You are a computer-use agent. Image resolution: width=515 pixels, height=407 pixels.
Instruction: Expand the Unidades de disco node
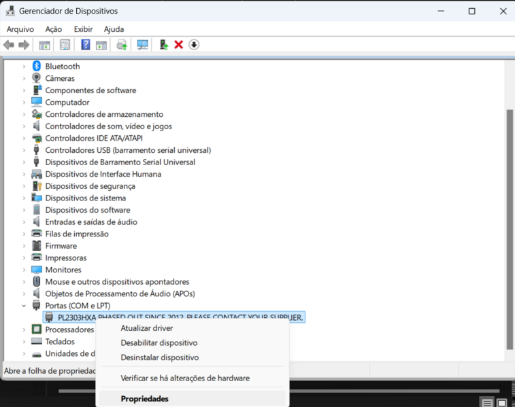[24, 353]
